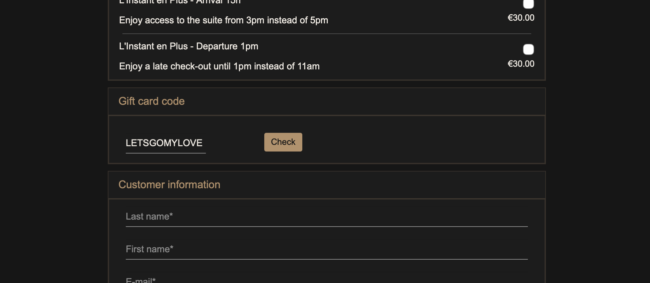Click the "L'Instant en Plus - Departure 1pm" title
Viewport: 650px width, 283px height.
point(189,46)
